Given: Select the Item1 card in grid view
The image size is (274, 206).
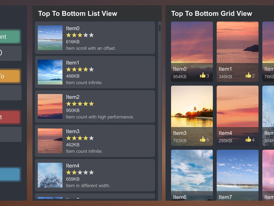Looking at the screenshot, I should (x=237, y=51).
